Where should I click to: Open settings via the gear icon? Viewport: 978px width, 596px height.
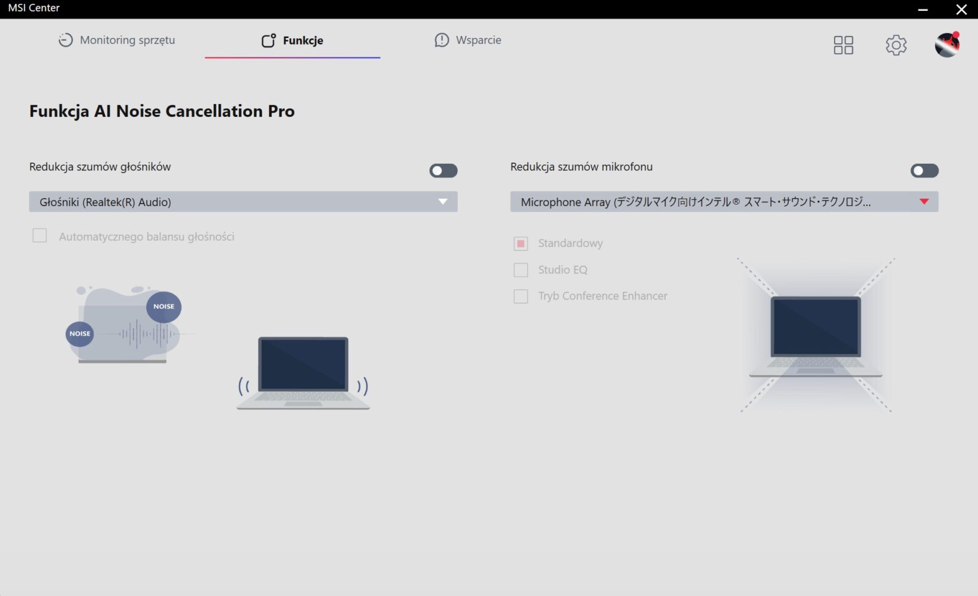[895, 45]
